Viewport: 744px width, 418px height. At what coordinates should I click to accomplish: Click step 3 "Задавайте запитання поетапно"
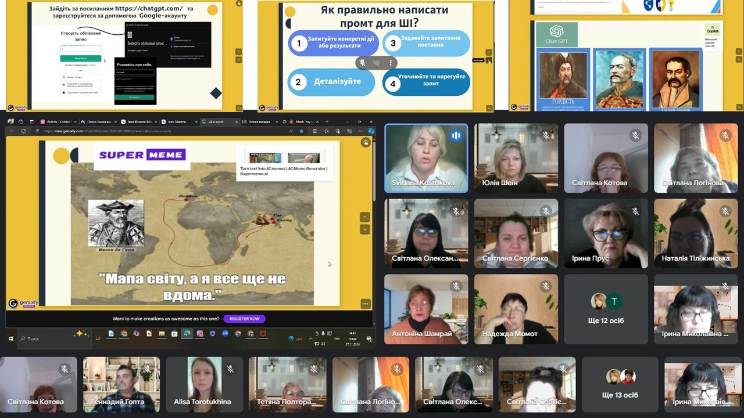tap(425, 42)
